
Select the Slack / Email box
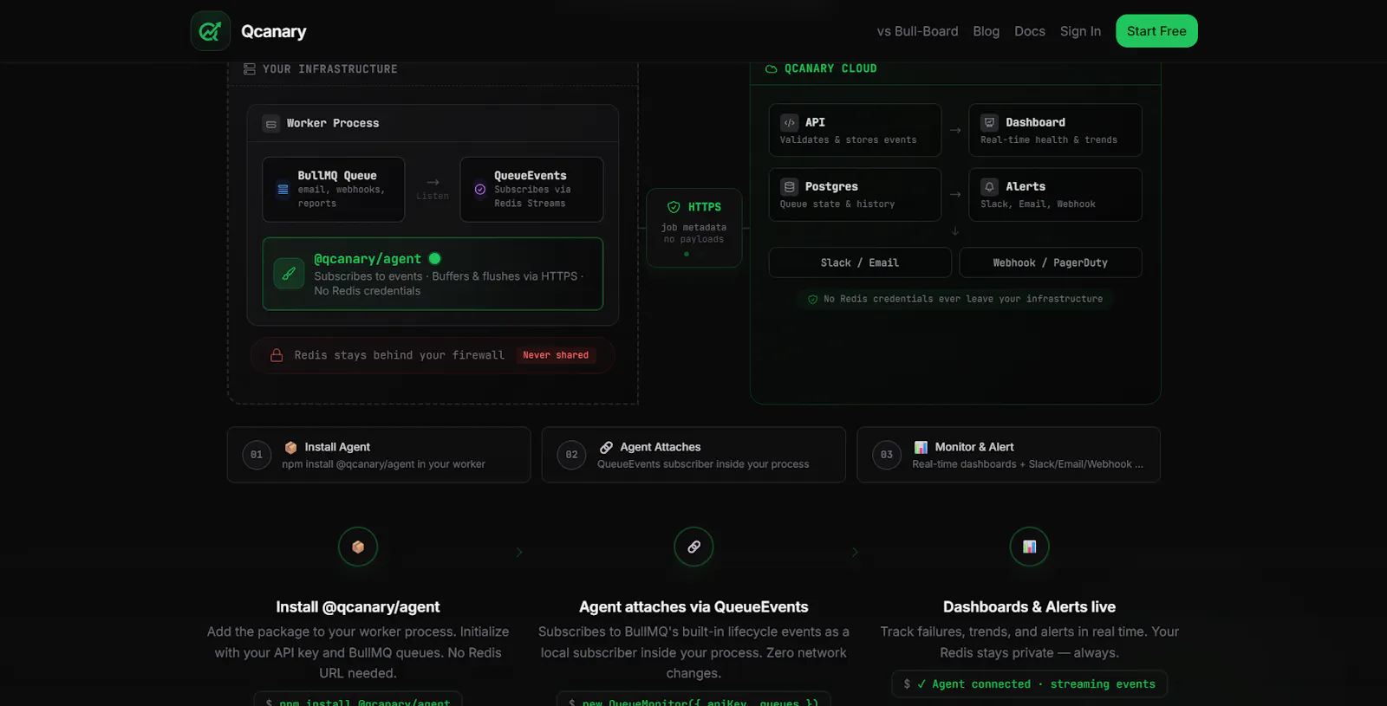[x=860, y=262]
